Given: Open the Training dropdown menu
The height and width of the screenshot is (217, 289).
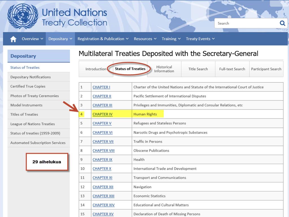Looking at the screenshot, I should (171, 39).
